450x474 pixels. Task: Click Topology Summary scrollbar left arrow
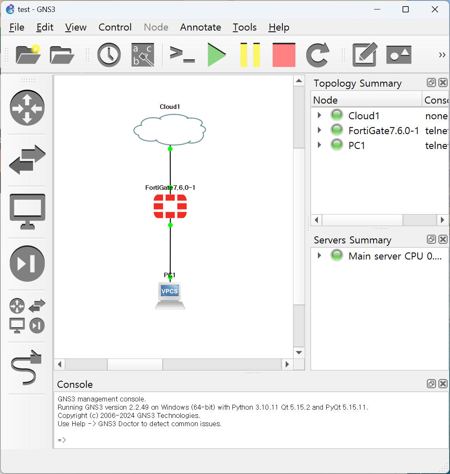[317, 220]
